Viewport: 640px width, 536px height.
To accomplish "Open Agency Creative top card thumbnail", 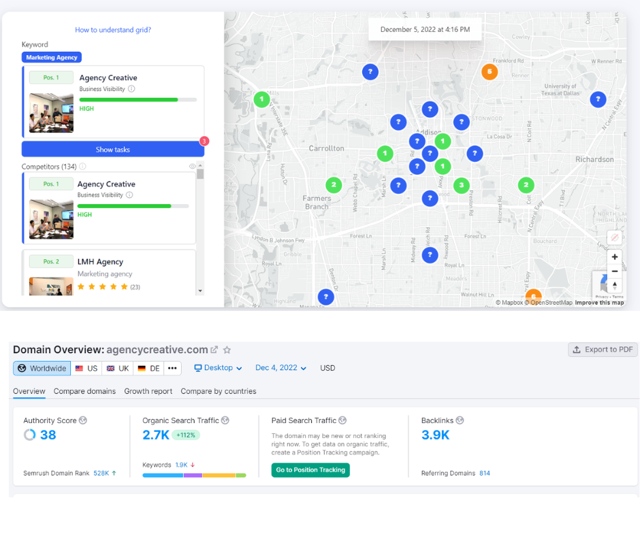I will (x=52, y=113).
